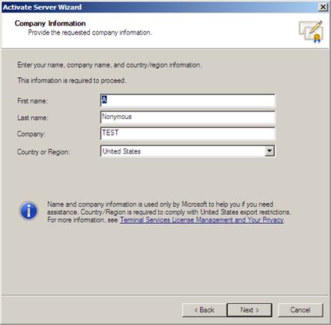Click the 'First name:' label
331x325 pixels.
pos(32,101)
